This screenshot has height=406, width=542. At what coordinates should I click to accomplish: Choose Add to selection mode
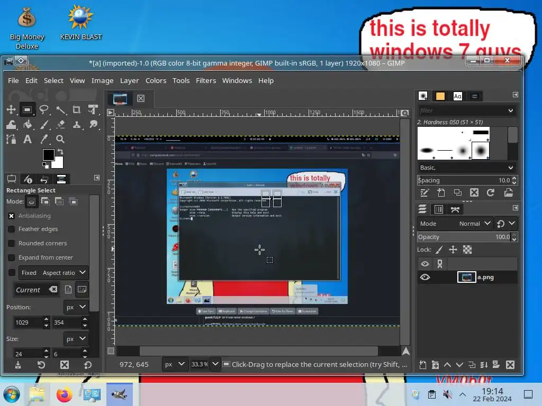pos(46,201)
